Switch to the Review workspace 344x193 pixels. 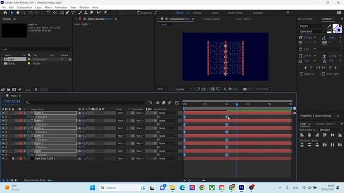[x=197, y=13]
